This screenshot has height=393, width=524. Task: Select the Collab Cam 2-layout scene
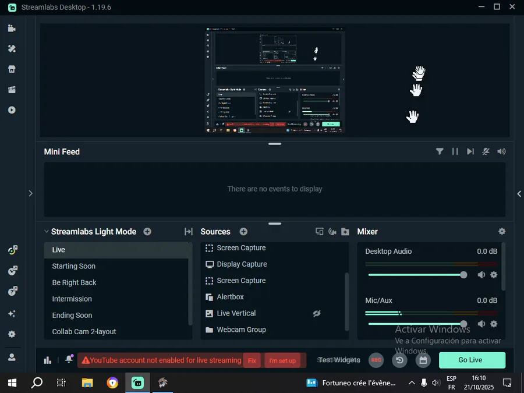(116, 332)
